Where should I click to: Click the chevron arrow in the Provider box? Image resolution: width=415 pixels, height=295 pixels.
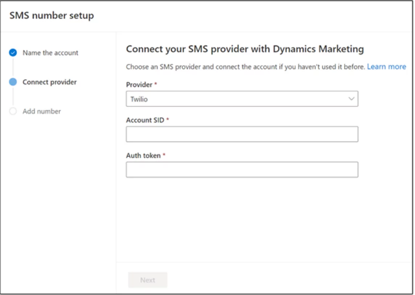point(351,99)
